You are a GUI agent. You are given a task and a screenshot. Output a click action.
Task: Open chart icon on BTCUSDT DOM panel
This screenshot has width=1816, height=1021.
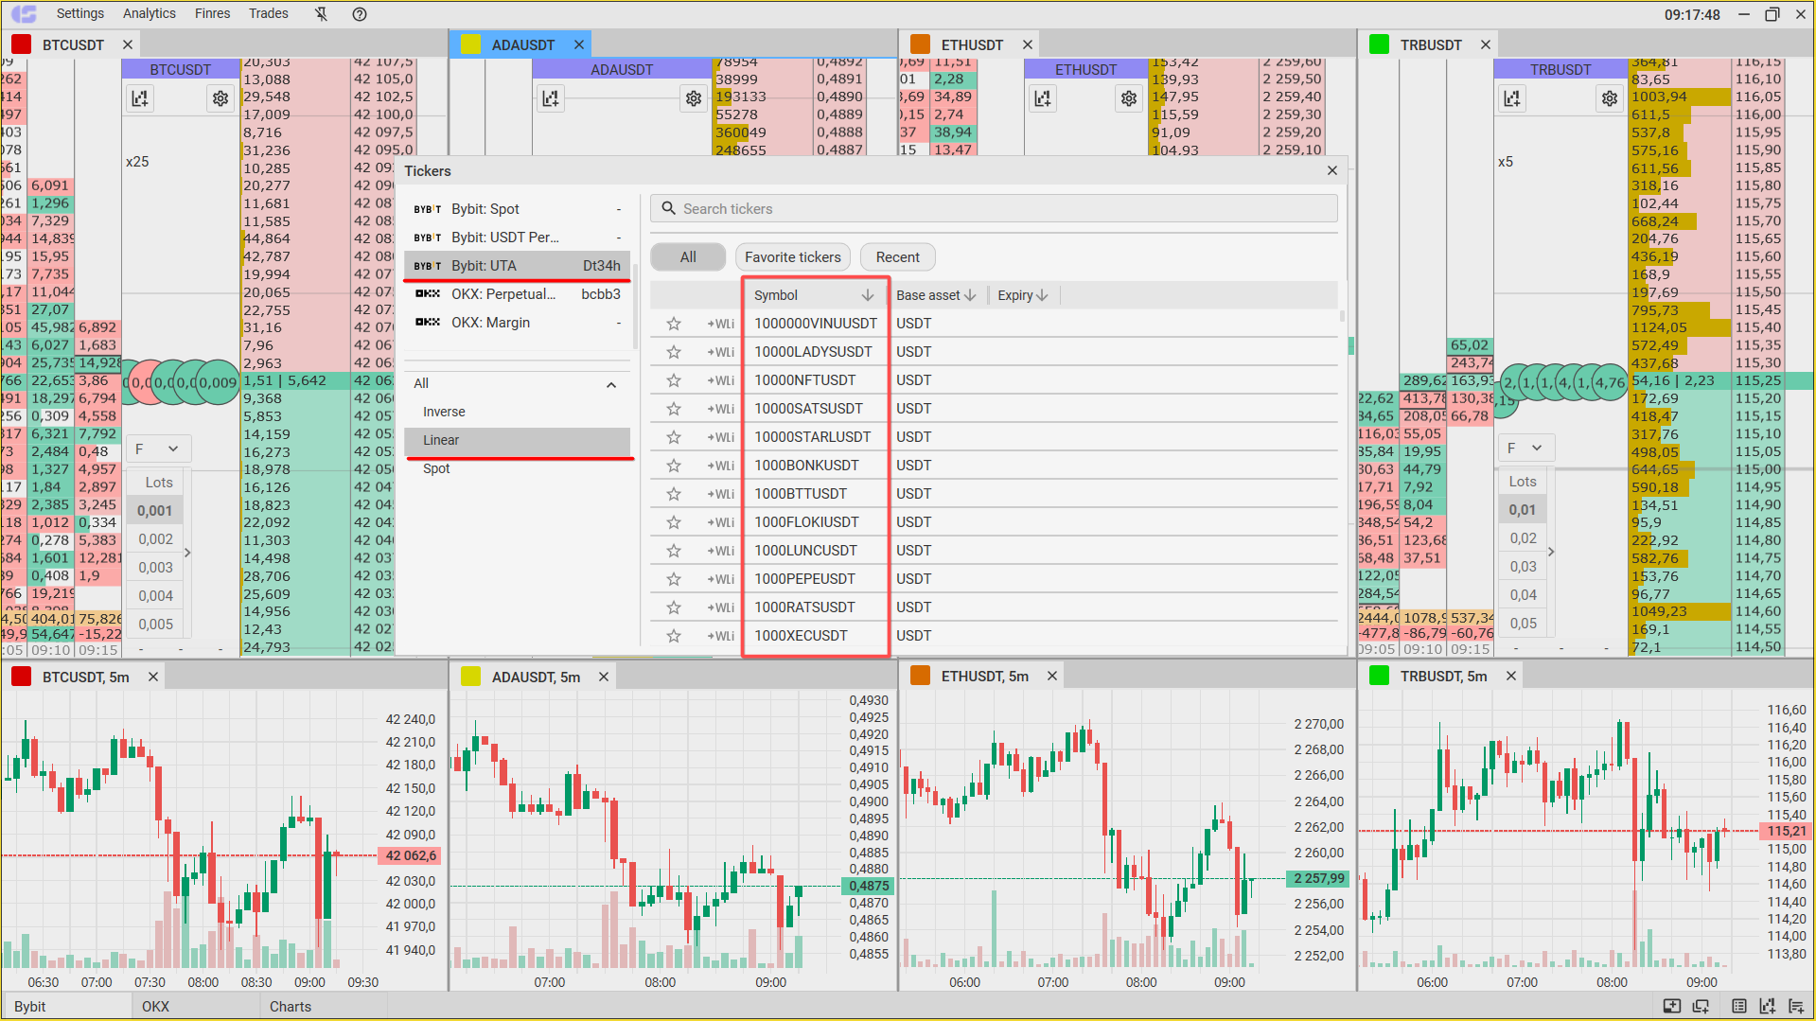(139, 97)
